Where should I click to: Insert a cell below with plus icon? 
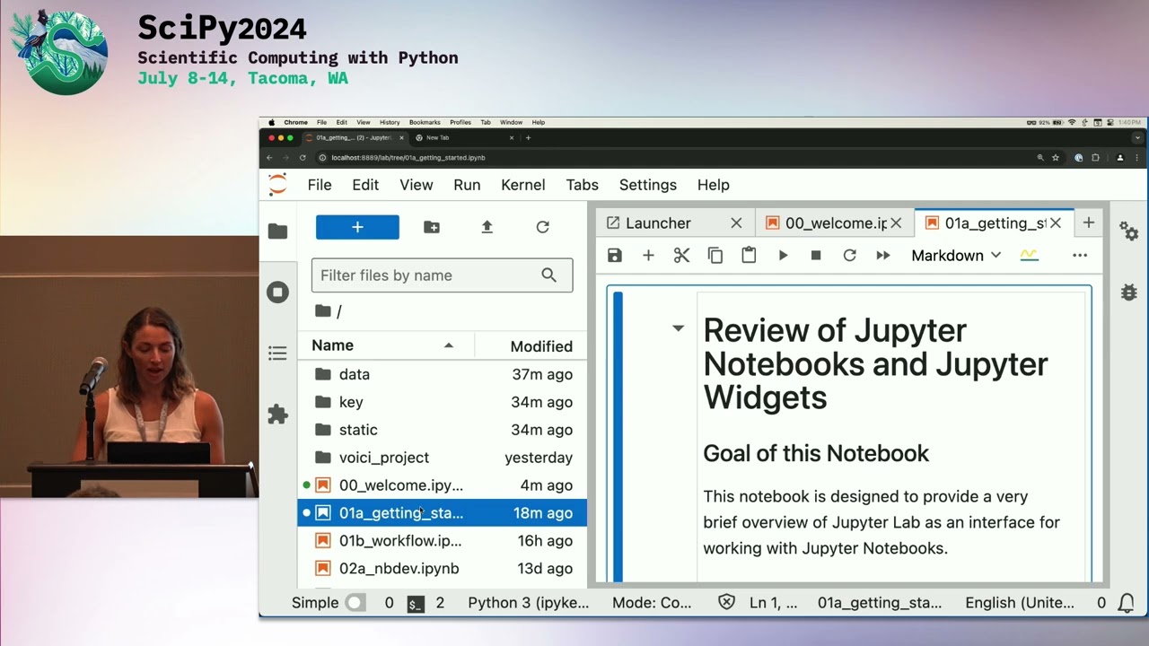pyautogui.click(x=648, y=256)
